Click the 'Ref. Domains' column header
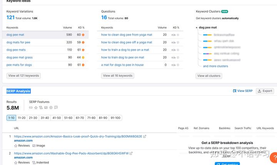 201,128
